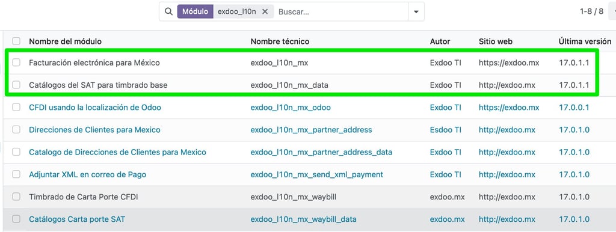Remove the exdoo_l10n filter tag
The width and height of the screenshot is (616, 232).
(265, 12)
